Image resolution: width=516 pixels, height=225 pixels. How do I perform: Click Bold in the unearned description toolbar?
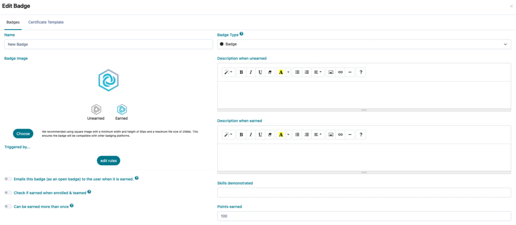point(241,72)
